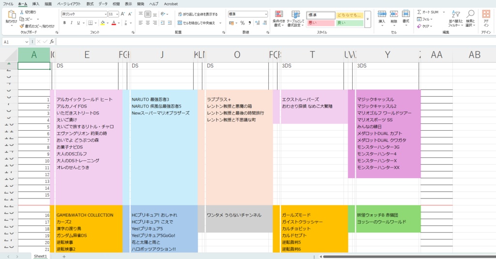Toggle Italic formatting
The width and height of the screenshot is (496, 259).
tap(72, 23)
